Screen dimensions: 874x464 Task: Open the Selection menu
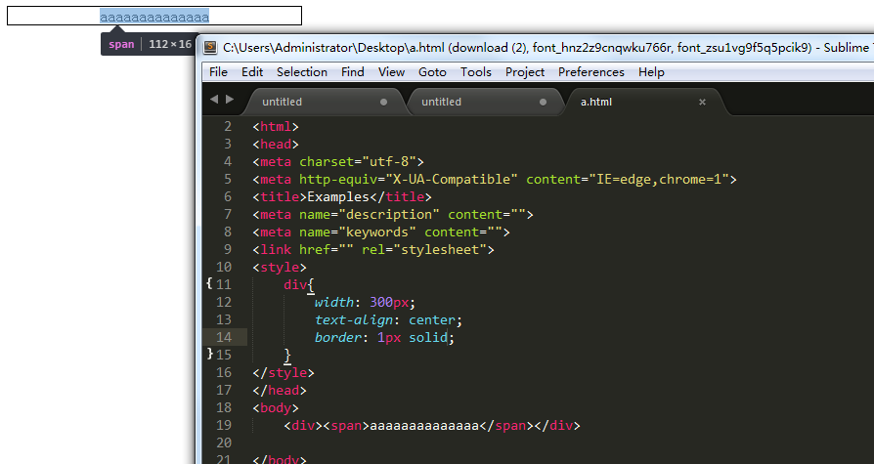point(301,72)
